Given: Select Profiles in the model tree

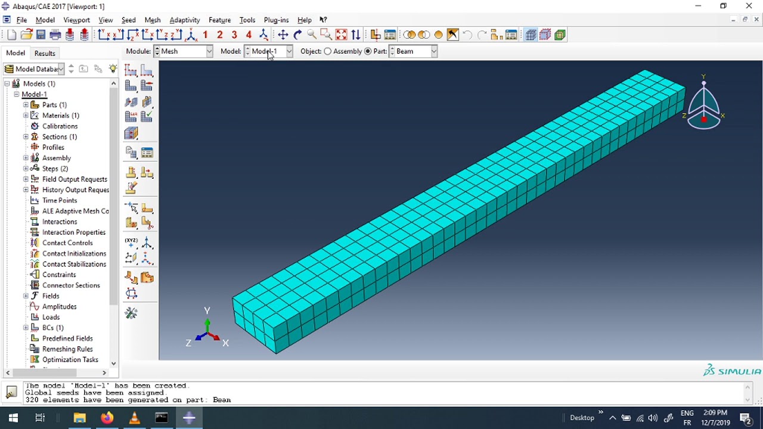Looking at the screenshot, I should (x=53, y=147).
